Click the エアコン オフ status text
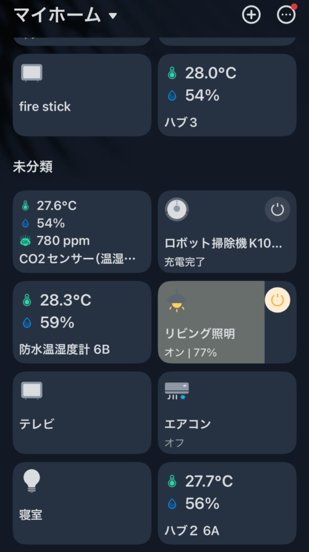Viewport: 309px width, 552px height. point(174,442)
